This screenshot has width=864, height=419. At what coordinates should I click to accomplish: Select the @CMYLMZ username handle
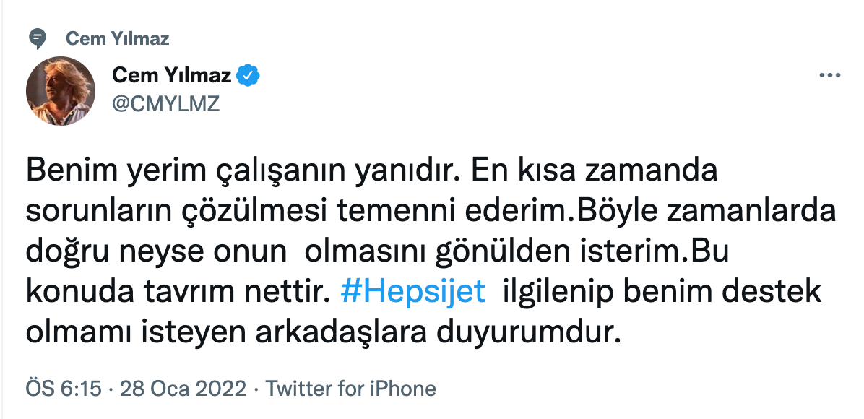point(165,102)
